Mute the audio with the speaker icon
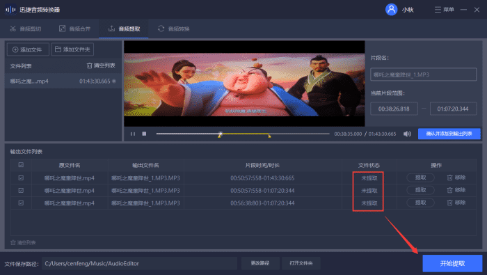Viewport: 487px width, 275px height. (407, 134)
